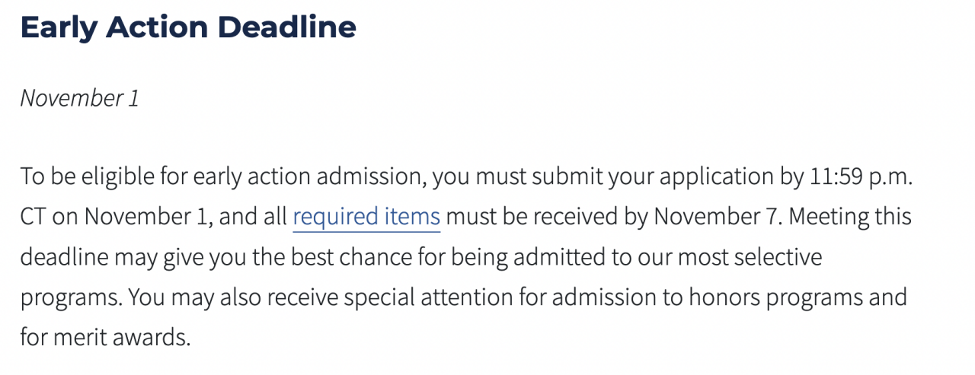Click the CT timezone abbreviation

click(33, 217)
